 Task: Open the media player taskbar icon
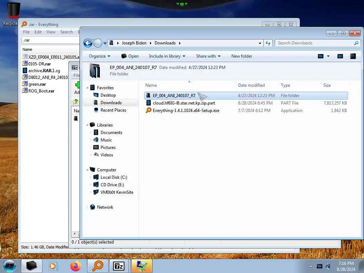pos(53,266)
